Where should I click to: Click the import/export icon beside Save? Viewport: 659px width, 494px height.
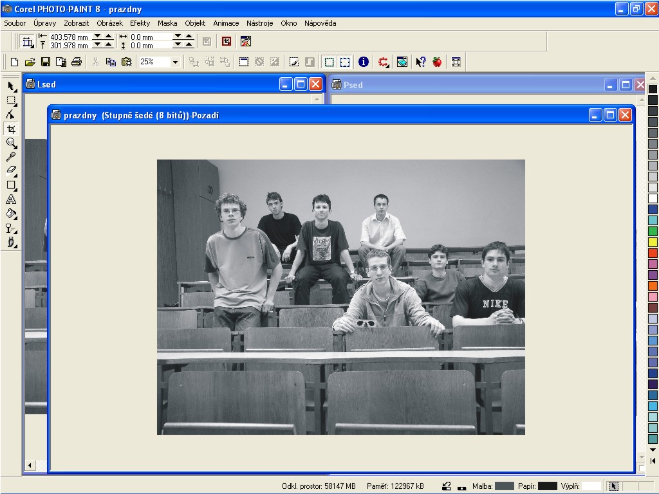tap(61, 62)
